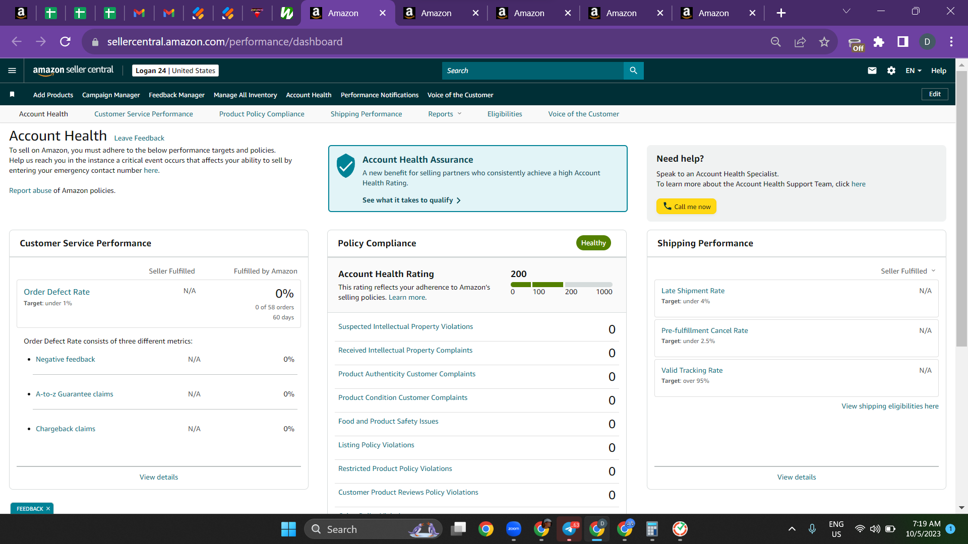This screenshot has height=544, width=968.
Task: Open the Help link in the header
Action: (938, 71)
